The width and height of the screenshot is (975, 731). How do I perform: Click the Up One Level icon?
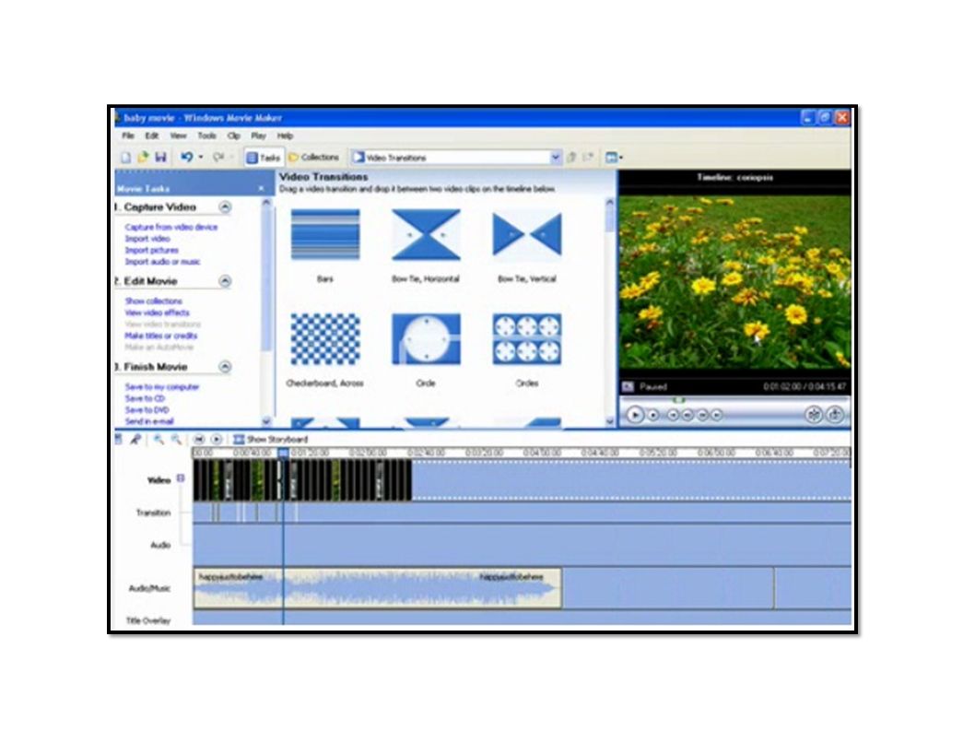pos(572,158)
